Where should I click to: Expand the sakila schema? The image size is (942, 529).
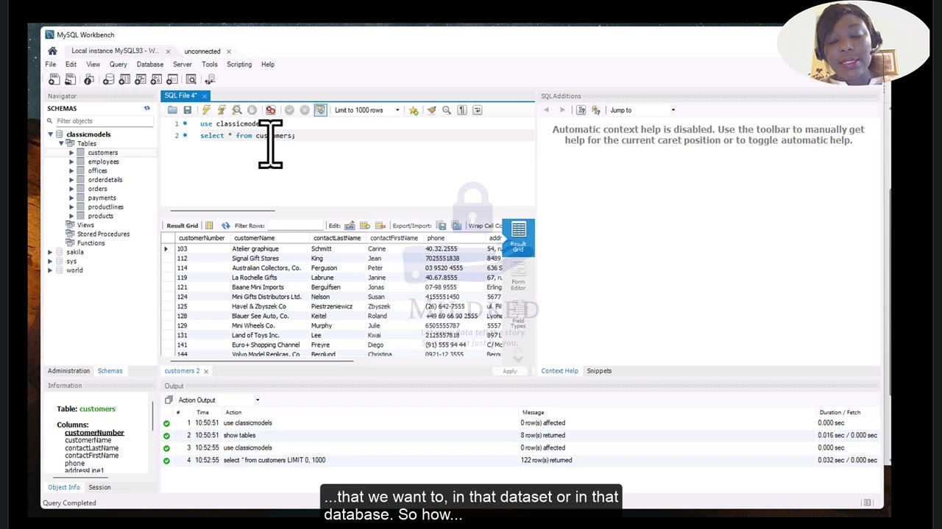pyautogui.click(x=51, y=252)
